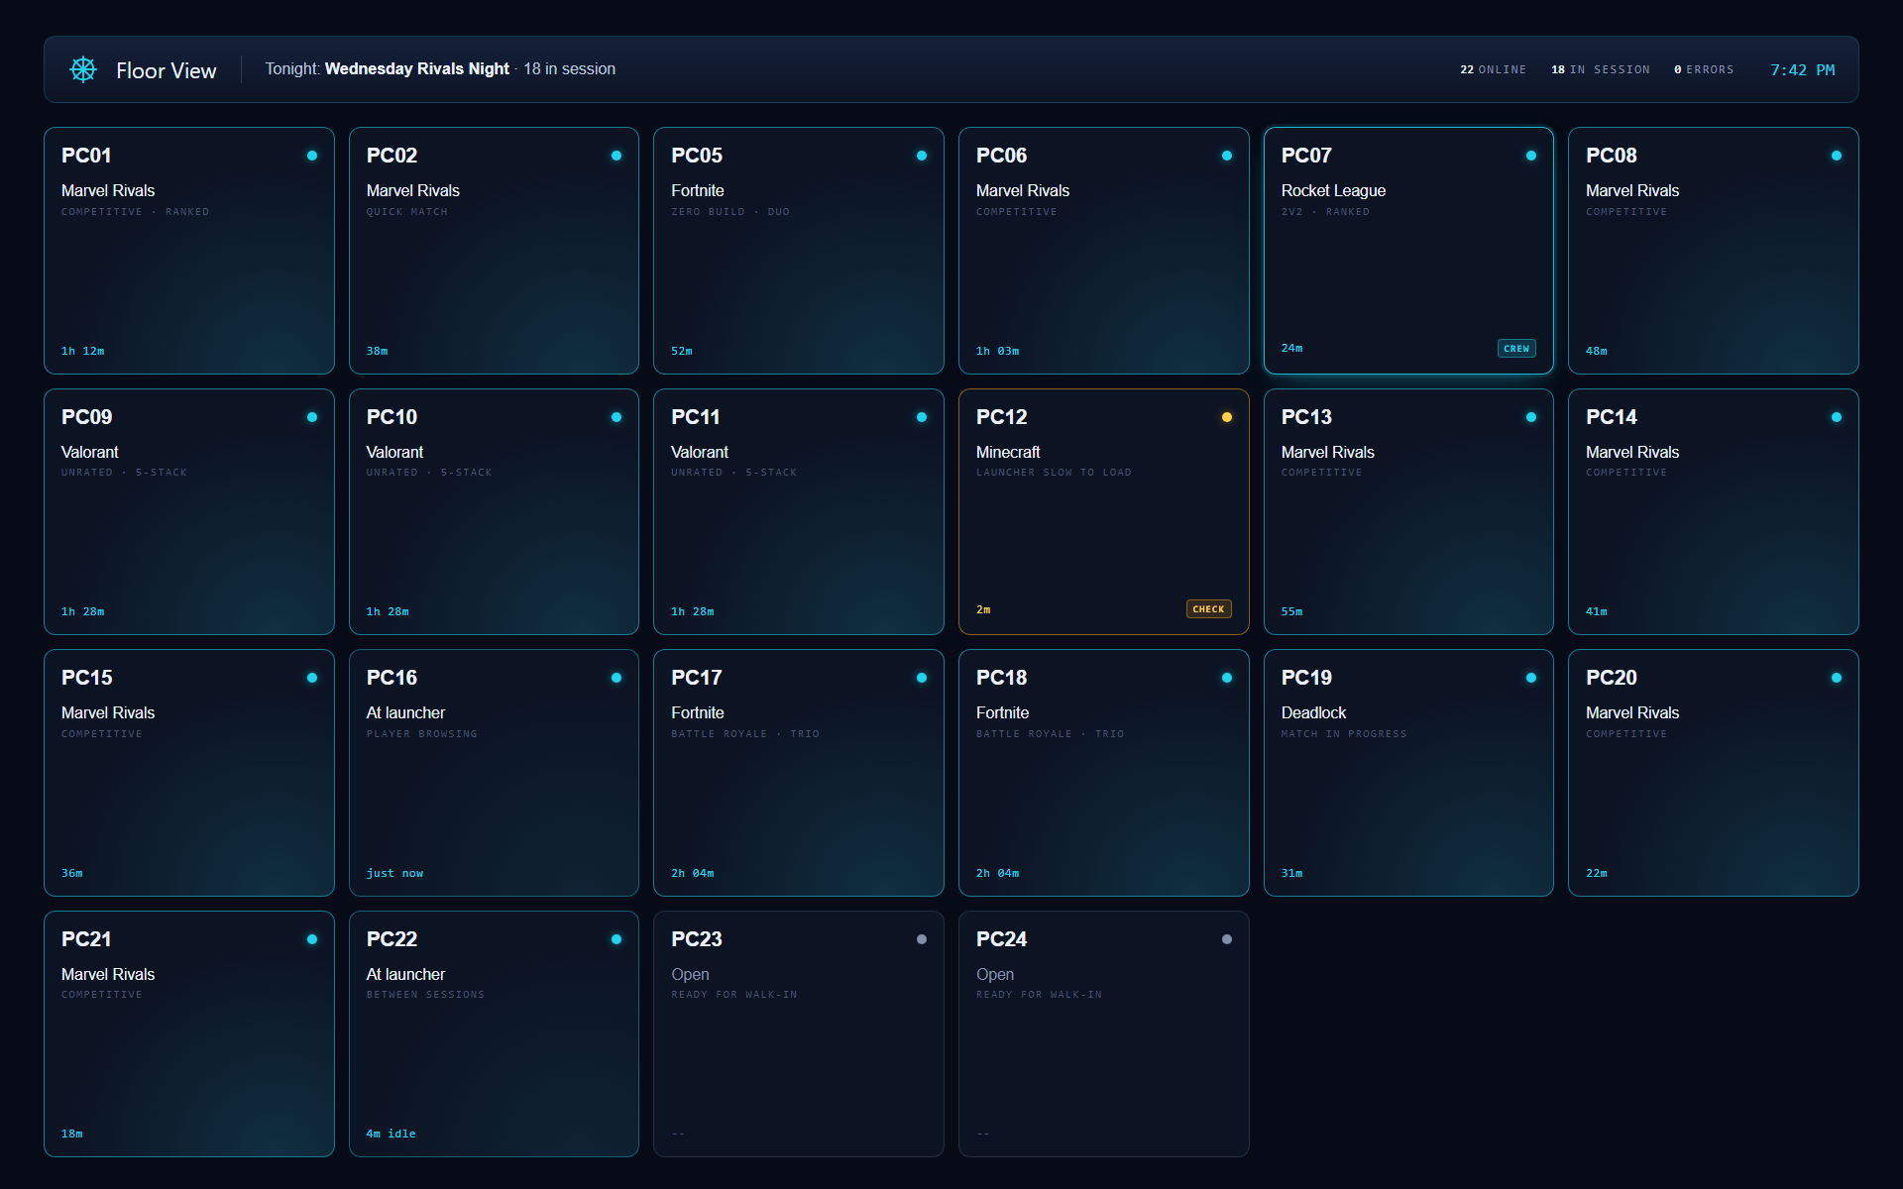Select the Marvel Rivals title on PC20

pyautogui.click(x=1632, y=712)
